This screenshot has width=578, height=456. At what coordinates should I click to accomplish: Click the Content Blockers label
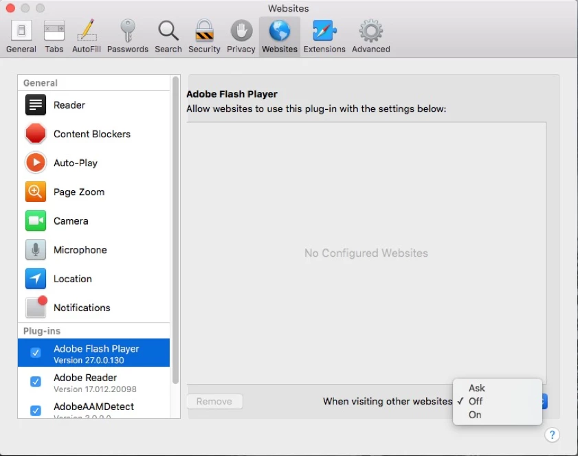pos(92,134)
